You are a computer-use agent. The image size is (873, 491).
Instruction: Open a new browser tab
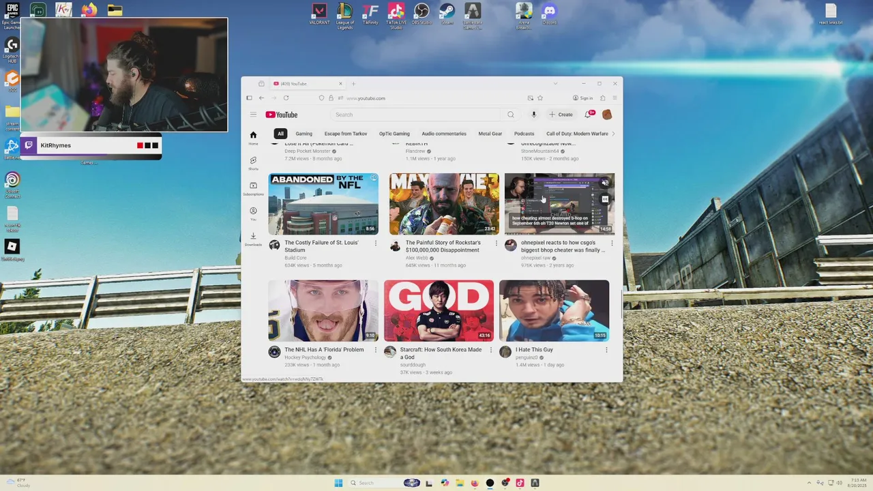tap(353, 84)
